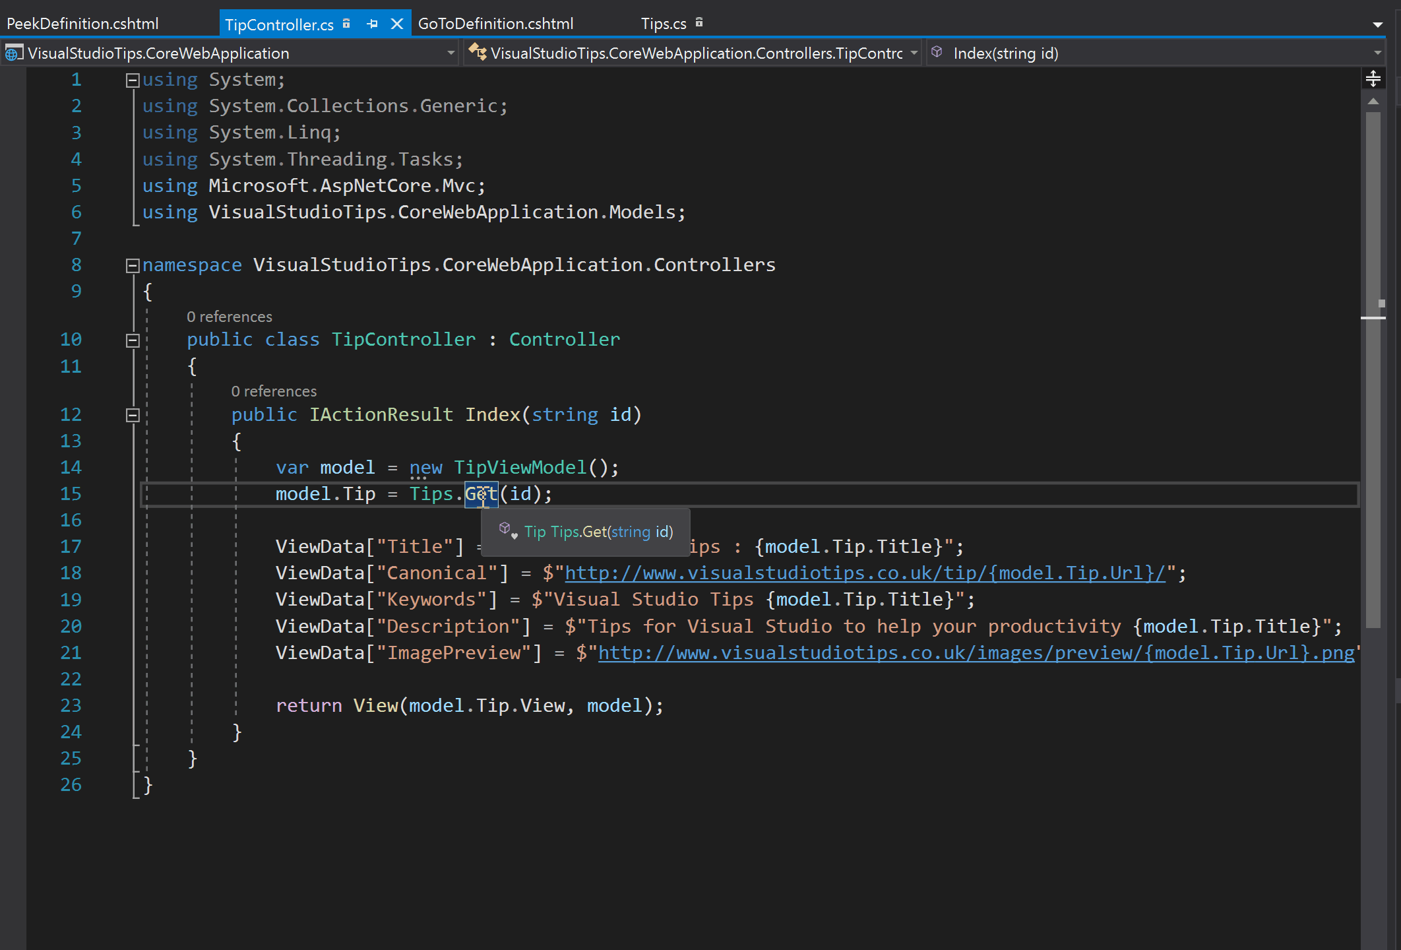Image resolution: width=1401 pixels, height=950 pixels.
Task: Unpin the TipController.cs tab
Action: tap(371, 23)
